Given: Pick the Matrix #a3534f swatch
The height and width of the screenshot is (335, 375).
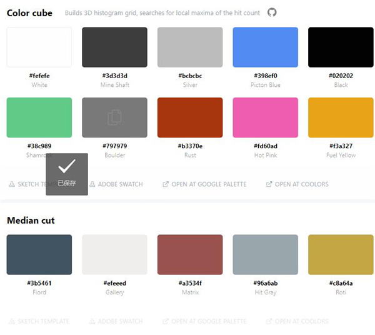Looking at the screenshot, I should (x=190, y=254).
